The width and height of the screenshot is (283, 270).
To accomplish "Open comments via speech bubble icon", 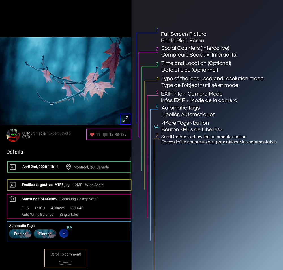I will coord(105,135).
